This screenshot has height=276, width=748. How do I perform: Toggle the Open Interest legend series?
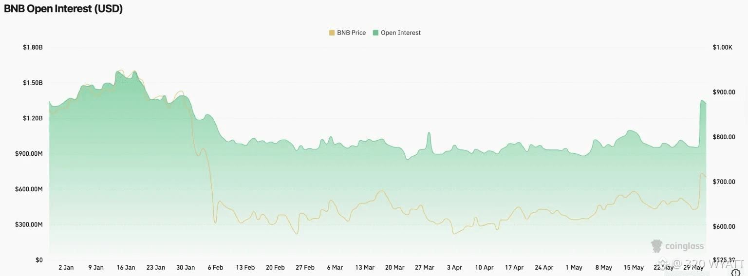click(x=397, y=33)
